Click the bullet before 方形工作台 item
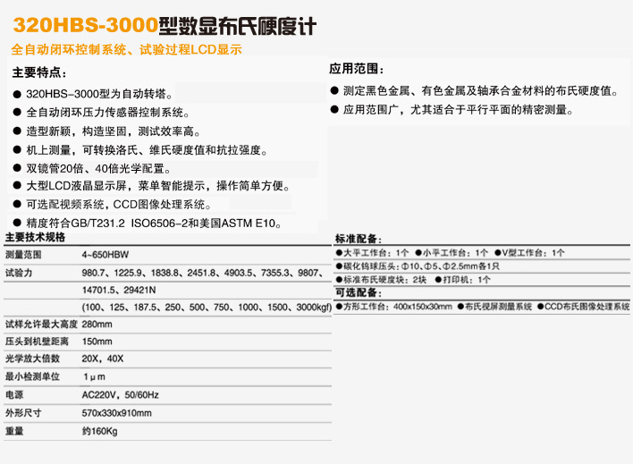The width and height of the screenshot is (633, 464). tap(339, 307)
